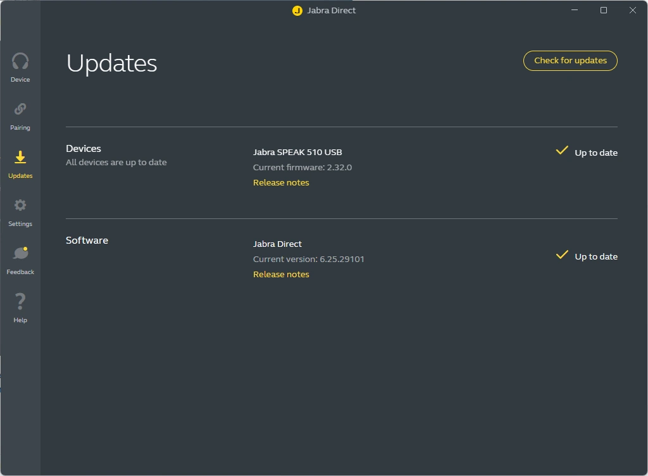This screenshot has height=476, width=648.
Task: Click the Jabra logo in the title bar
Action: (x=297, y=11)
